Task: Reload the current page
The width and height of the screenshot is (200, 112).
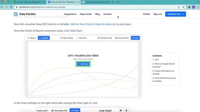Action: pos(11,7)
